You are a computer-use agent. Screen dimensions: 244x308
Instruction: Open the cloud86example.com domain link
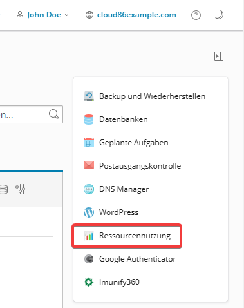pos(136,15)
